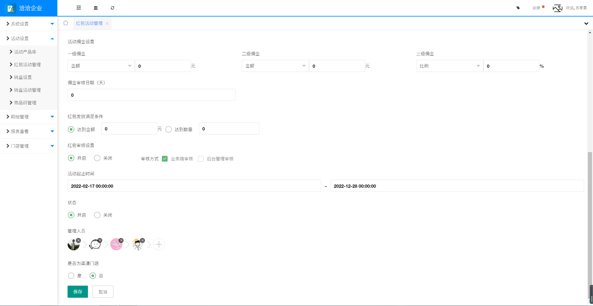Open 转盘设置 in the sidebar
The height and width of the screenshot is (306, 593).
point(22,77)
